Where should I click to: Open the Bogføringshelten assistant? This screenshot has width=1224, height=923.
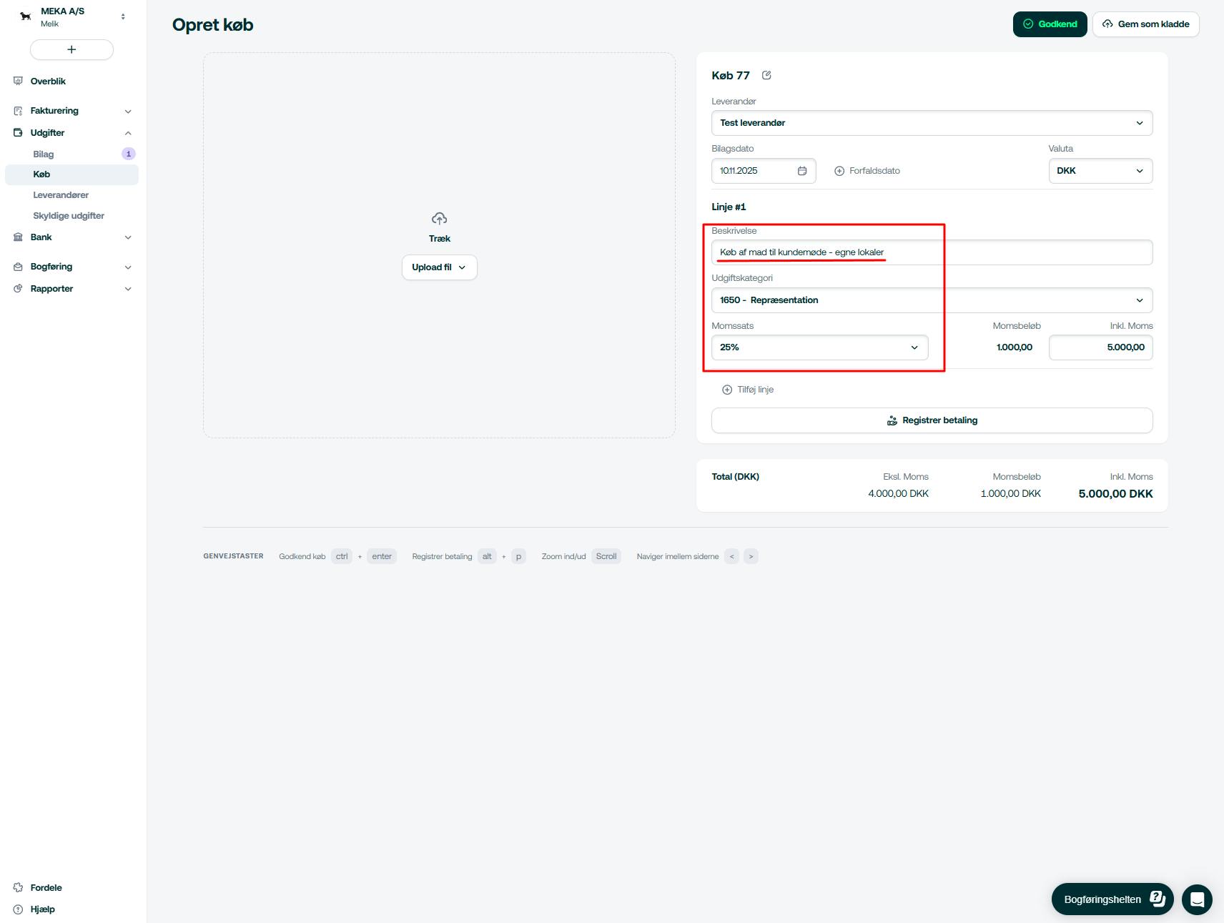coord(1112,899)
